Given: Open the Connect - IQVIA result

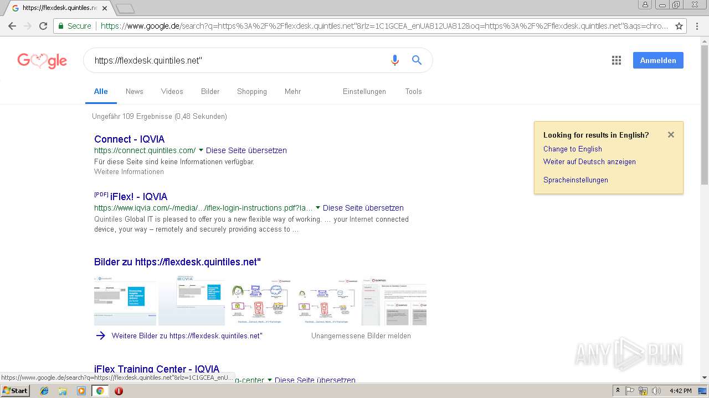Looking at the screenshot, I should coord(129,139).
